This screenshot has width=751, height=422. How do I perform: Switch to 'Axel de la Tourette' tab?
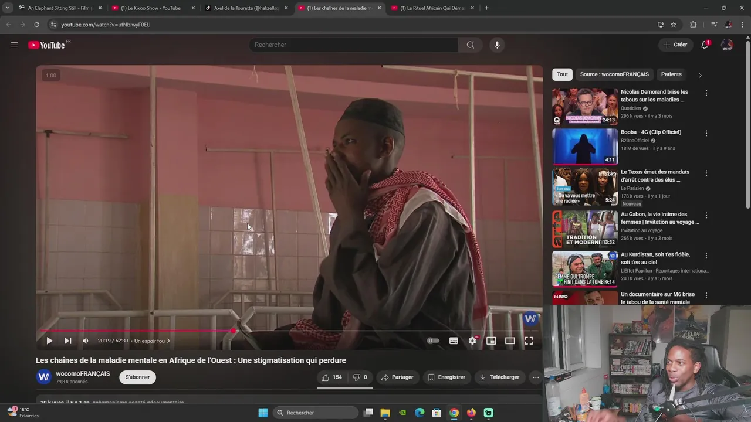pos(247,8)
